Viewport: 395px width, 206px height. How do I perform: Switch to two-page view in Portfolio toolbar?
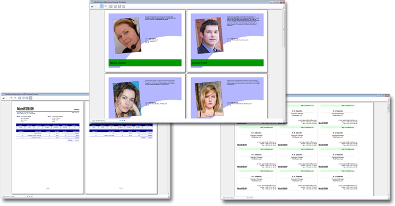[x=124, y=6]
